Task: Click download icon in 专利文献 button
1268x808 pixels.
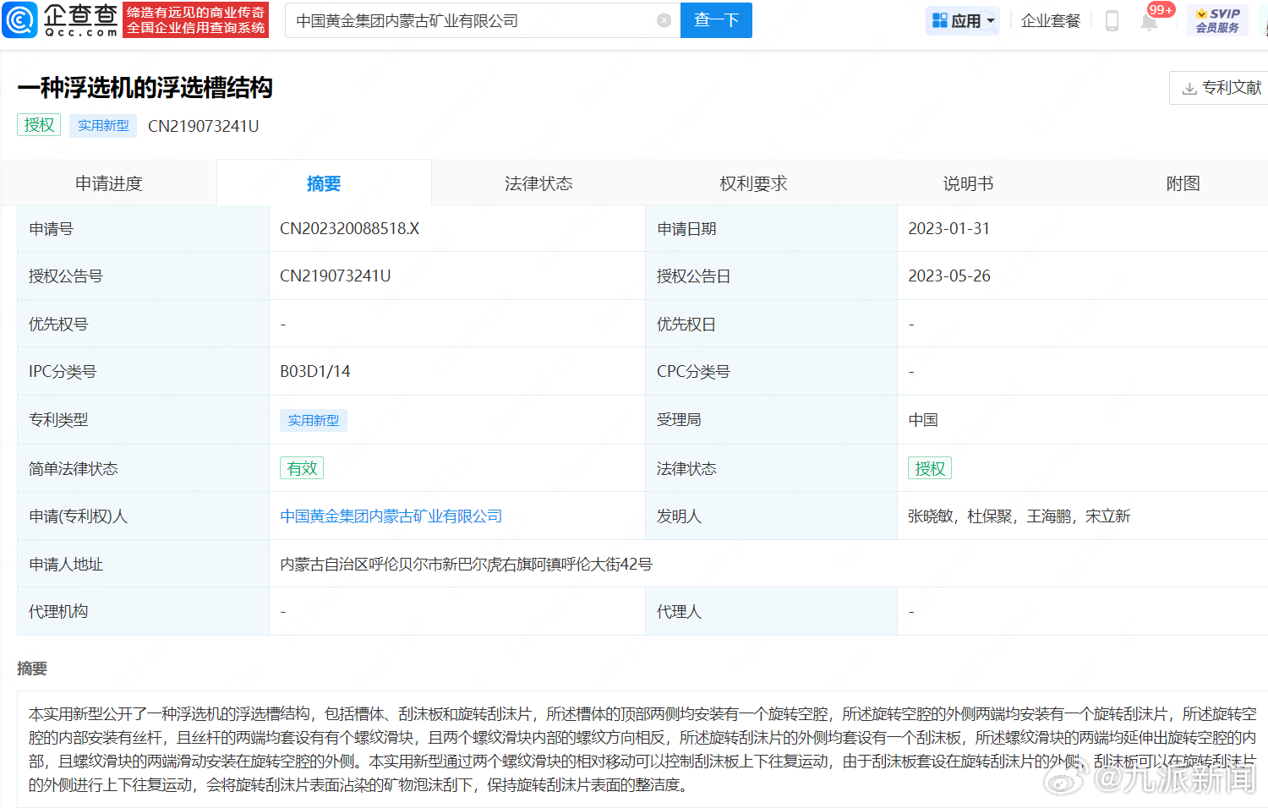Action: (1189, 89)
